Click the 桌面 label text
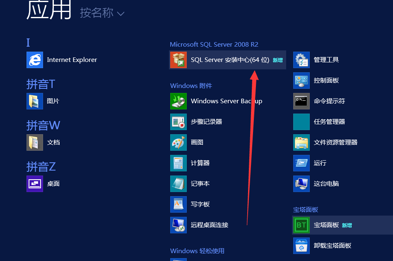Image resolution: width=393 pixels, height=261 pixels. (53, 184)
